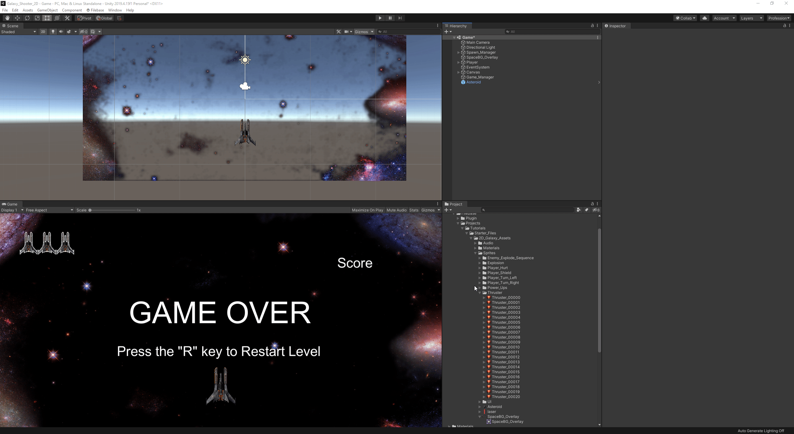Screen dimensions: 794x434
Task: Select the Scale tool
Action: pos(37,18)
